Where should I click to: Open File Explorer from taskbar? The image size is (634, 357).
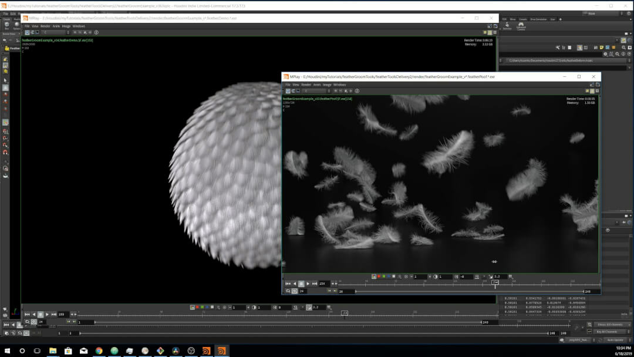point(53,351)
